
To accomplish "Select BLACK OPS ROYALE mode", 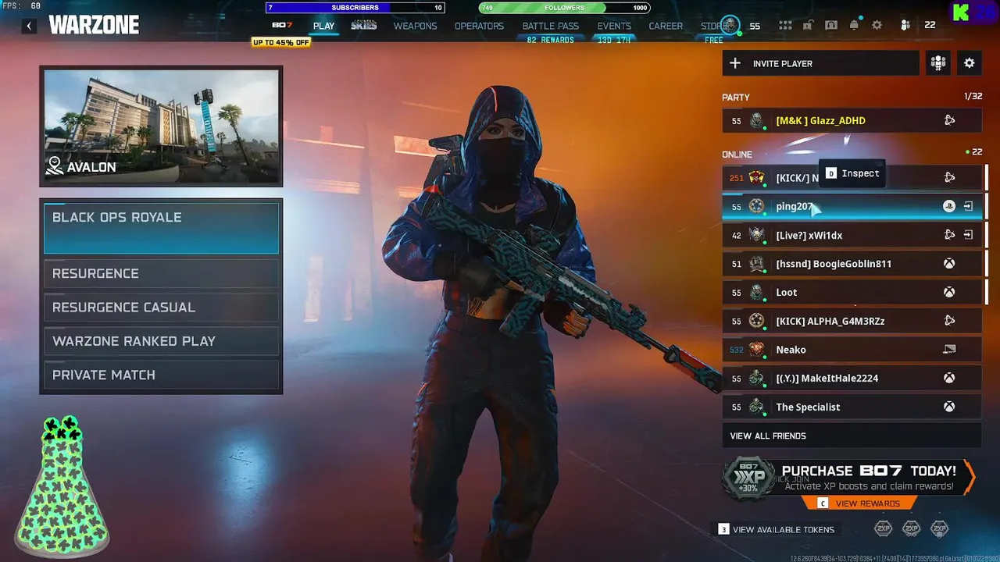I will (x=162, y=228).
